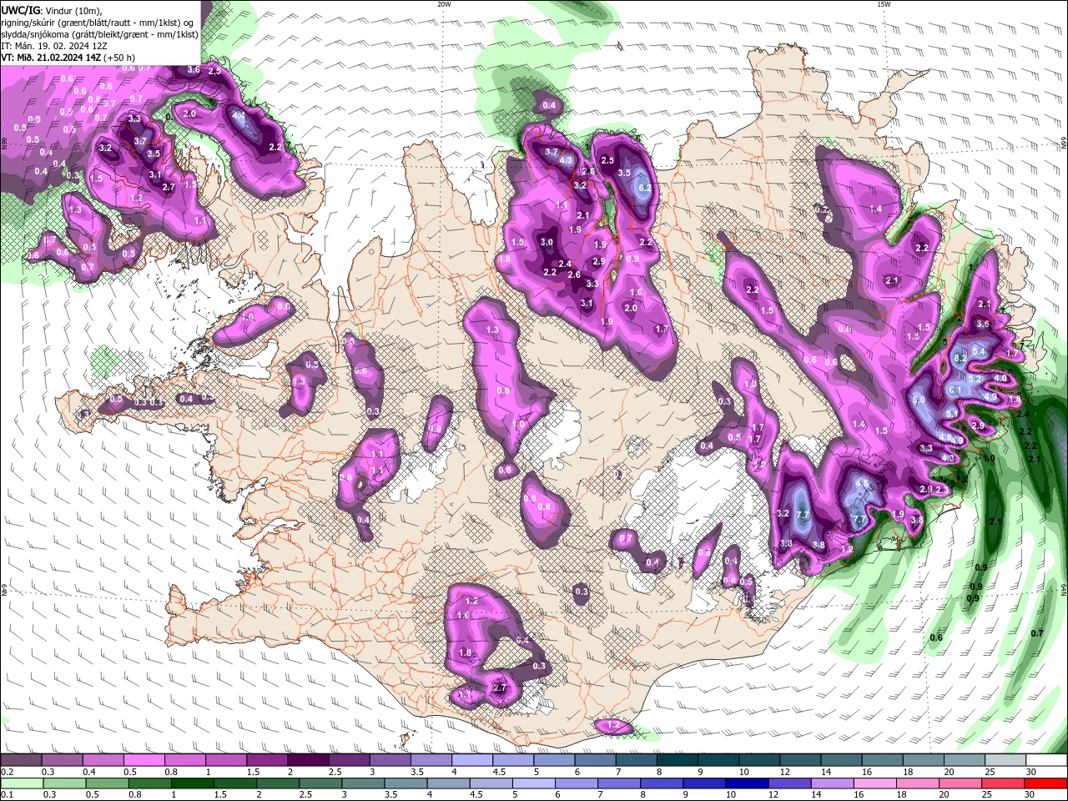Click the 6.2 snowfall value in north
Viewport: 1068px width, 801px height.
click(x=644, y=188)
